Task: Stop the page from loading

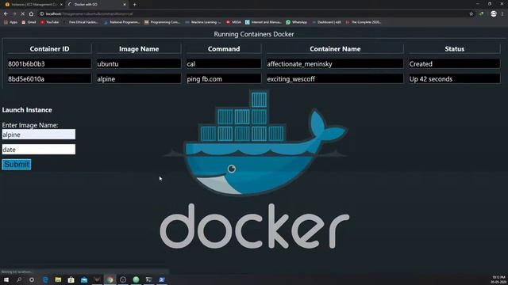Action: click(23, 14)
